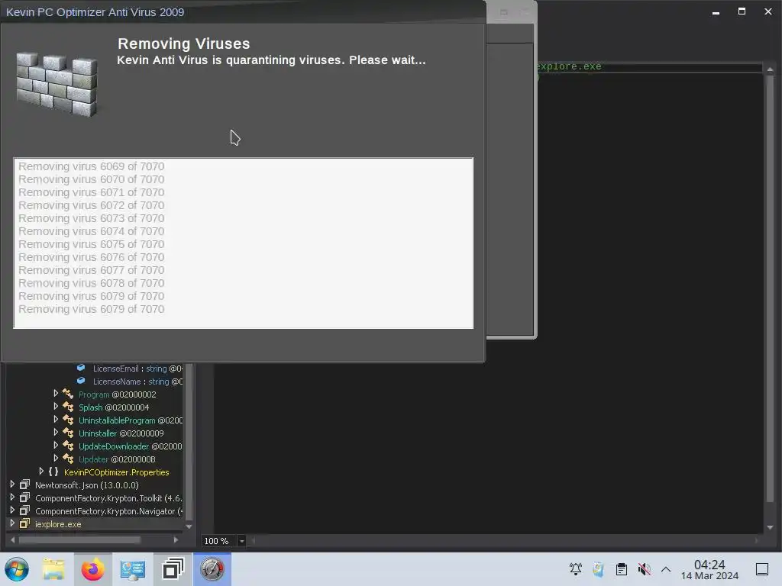The image size is (782, 586).
Task: Expand the Splash @02000004 node
Action: 55,407
